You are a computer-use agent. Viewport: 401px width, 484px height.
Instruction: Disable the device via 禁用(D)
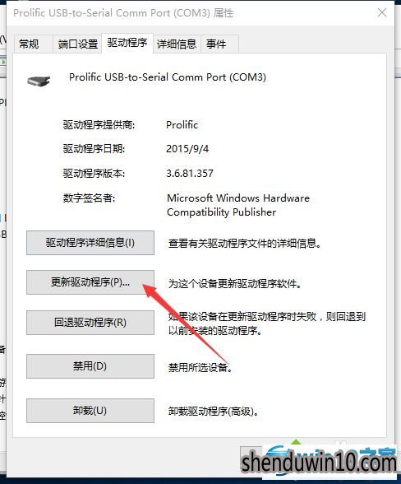(90, 366)
